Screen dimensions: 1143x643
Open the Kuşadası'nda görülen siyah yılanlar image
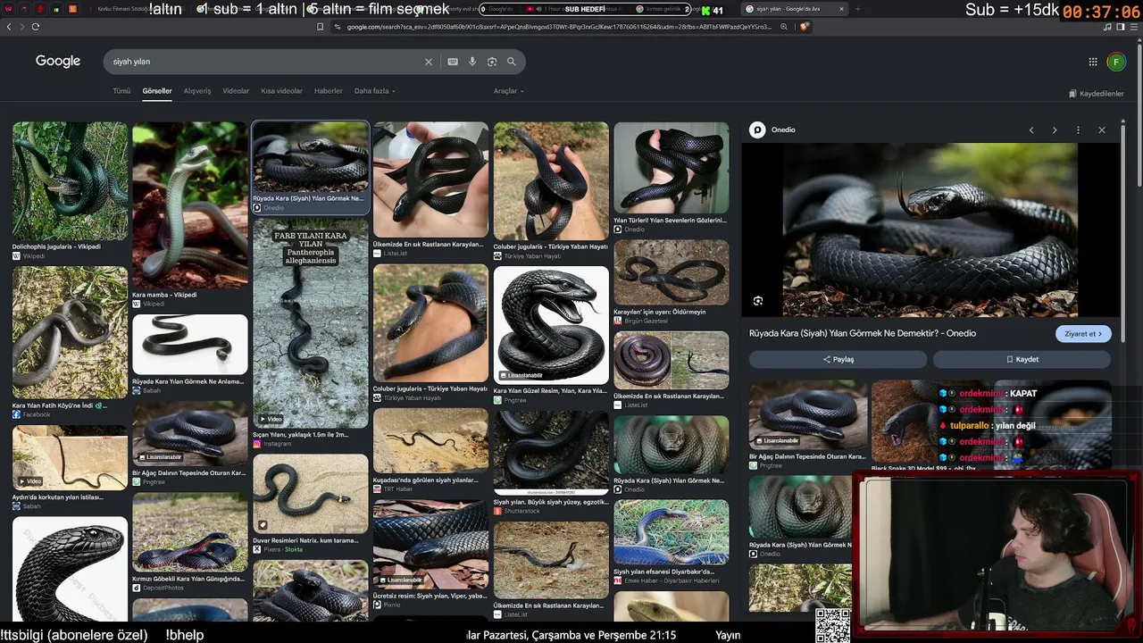pos(430,440)
